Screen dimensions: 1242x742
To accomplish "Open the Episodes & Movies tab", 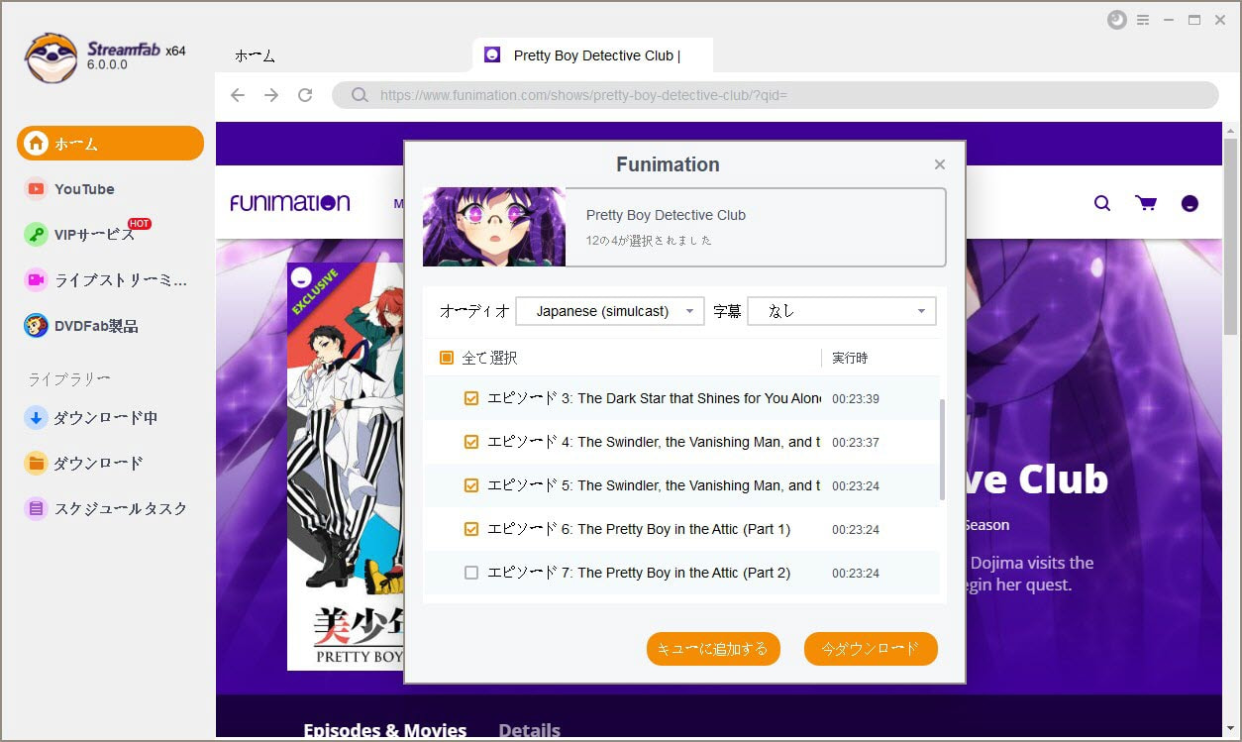I will click(384, 730).
